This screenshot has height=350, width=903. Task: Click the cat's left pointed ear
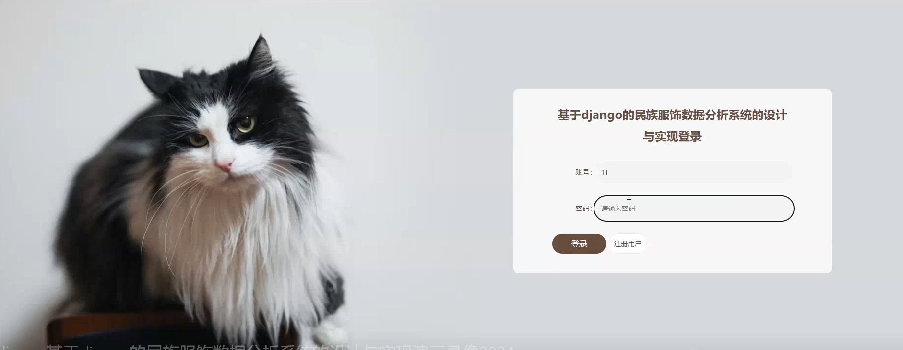tap(156, 82)
